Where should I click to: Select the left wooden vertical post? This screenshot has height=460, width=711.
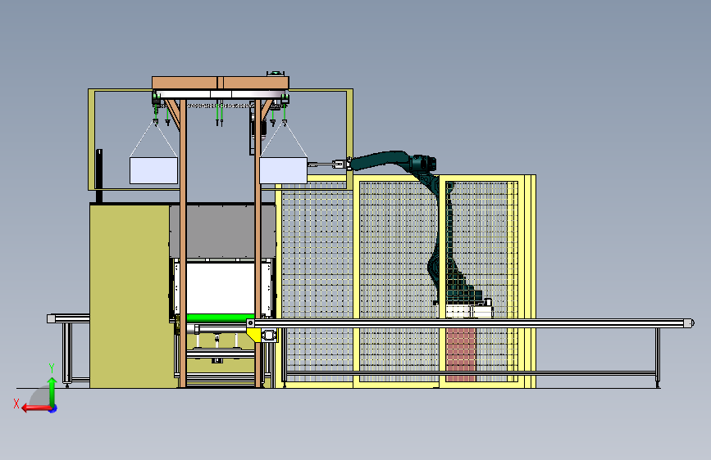pyautogui.click(x=183, y=243)
